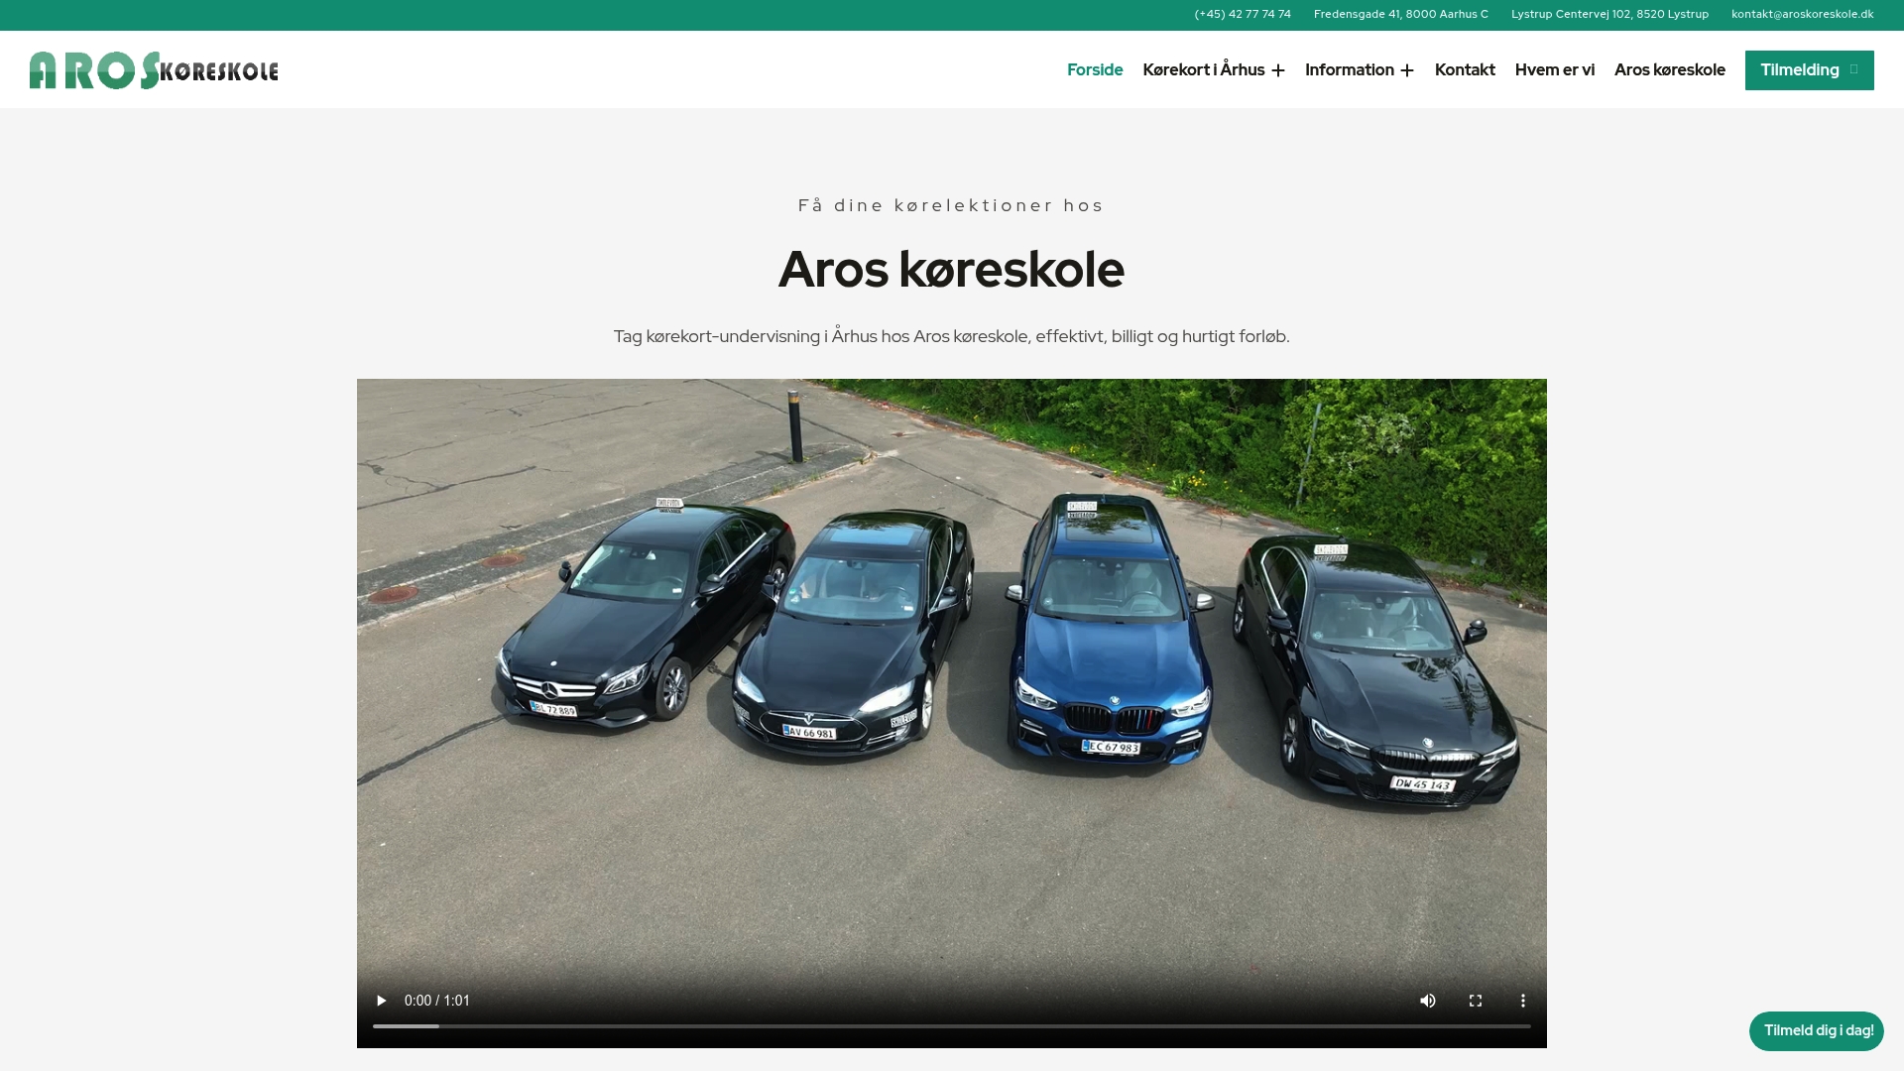This screenshot has width=1904, height=1071.
Task: Click the Tilmeld dig i dag button
Action: [1816, 1030]
